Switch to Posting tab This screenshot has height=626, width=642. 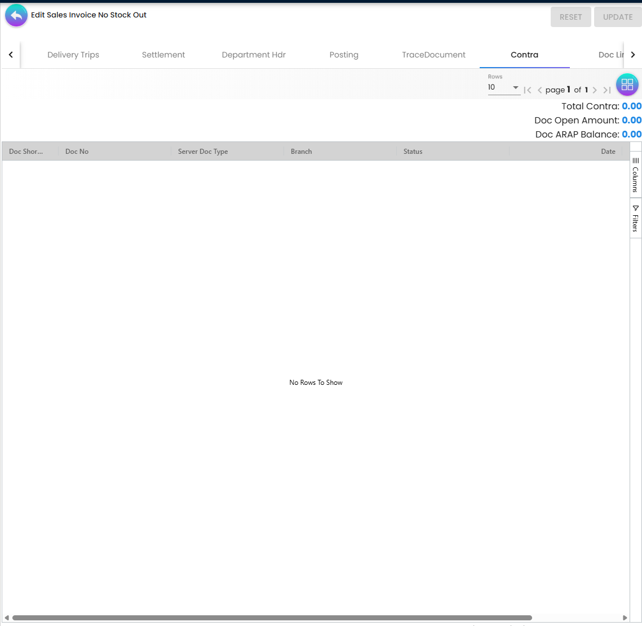point(344,55)
